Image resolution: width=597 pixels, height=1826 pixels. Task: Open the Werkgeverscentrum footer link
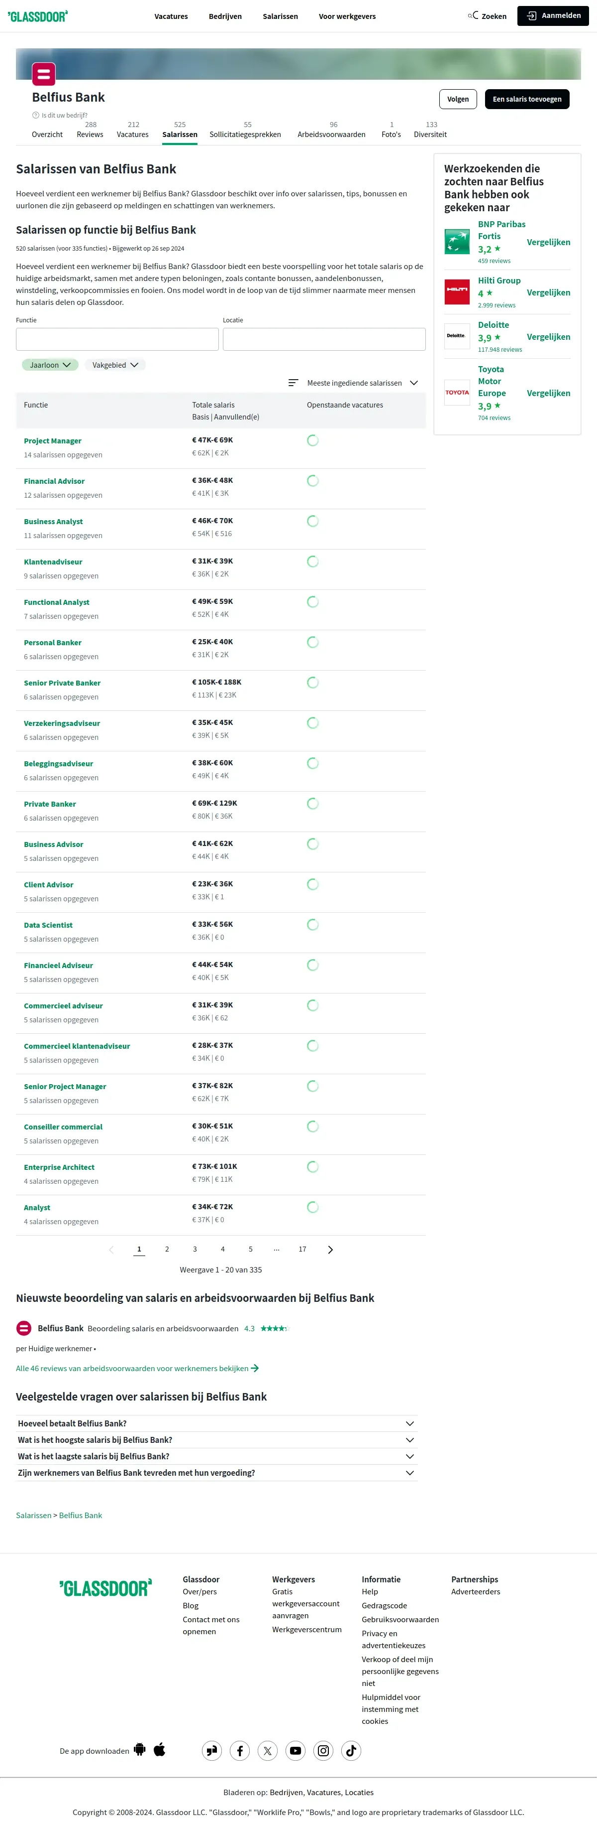tap(306, 1629)
